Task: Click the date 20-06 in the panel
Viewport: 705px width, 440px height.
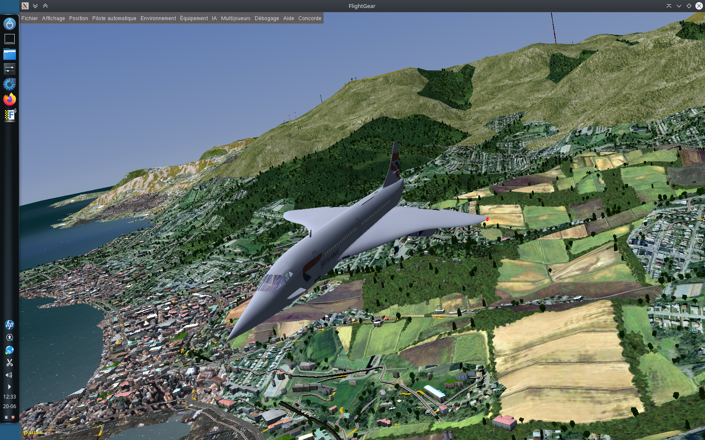Action: pyautogui.click(x=10, y=406)
